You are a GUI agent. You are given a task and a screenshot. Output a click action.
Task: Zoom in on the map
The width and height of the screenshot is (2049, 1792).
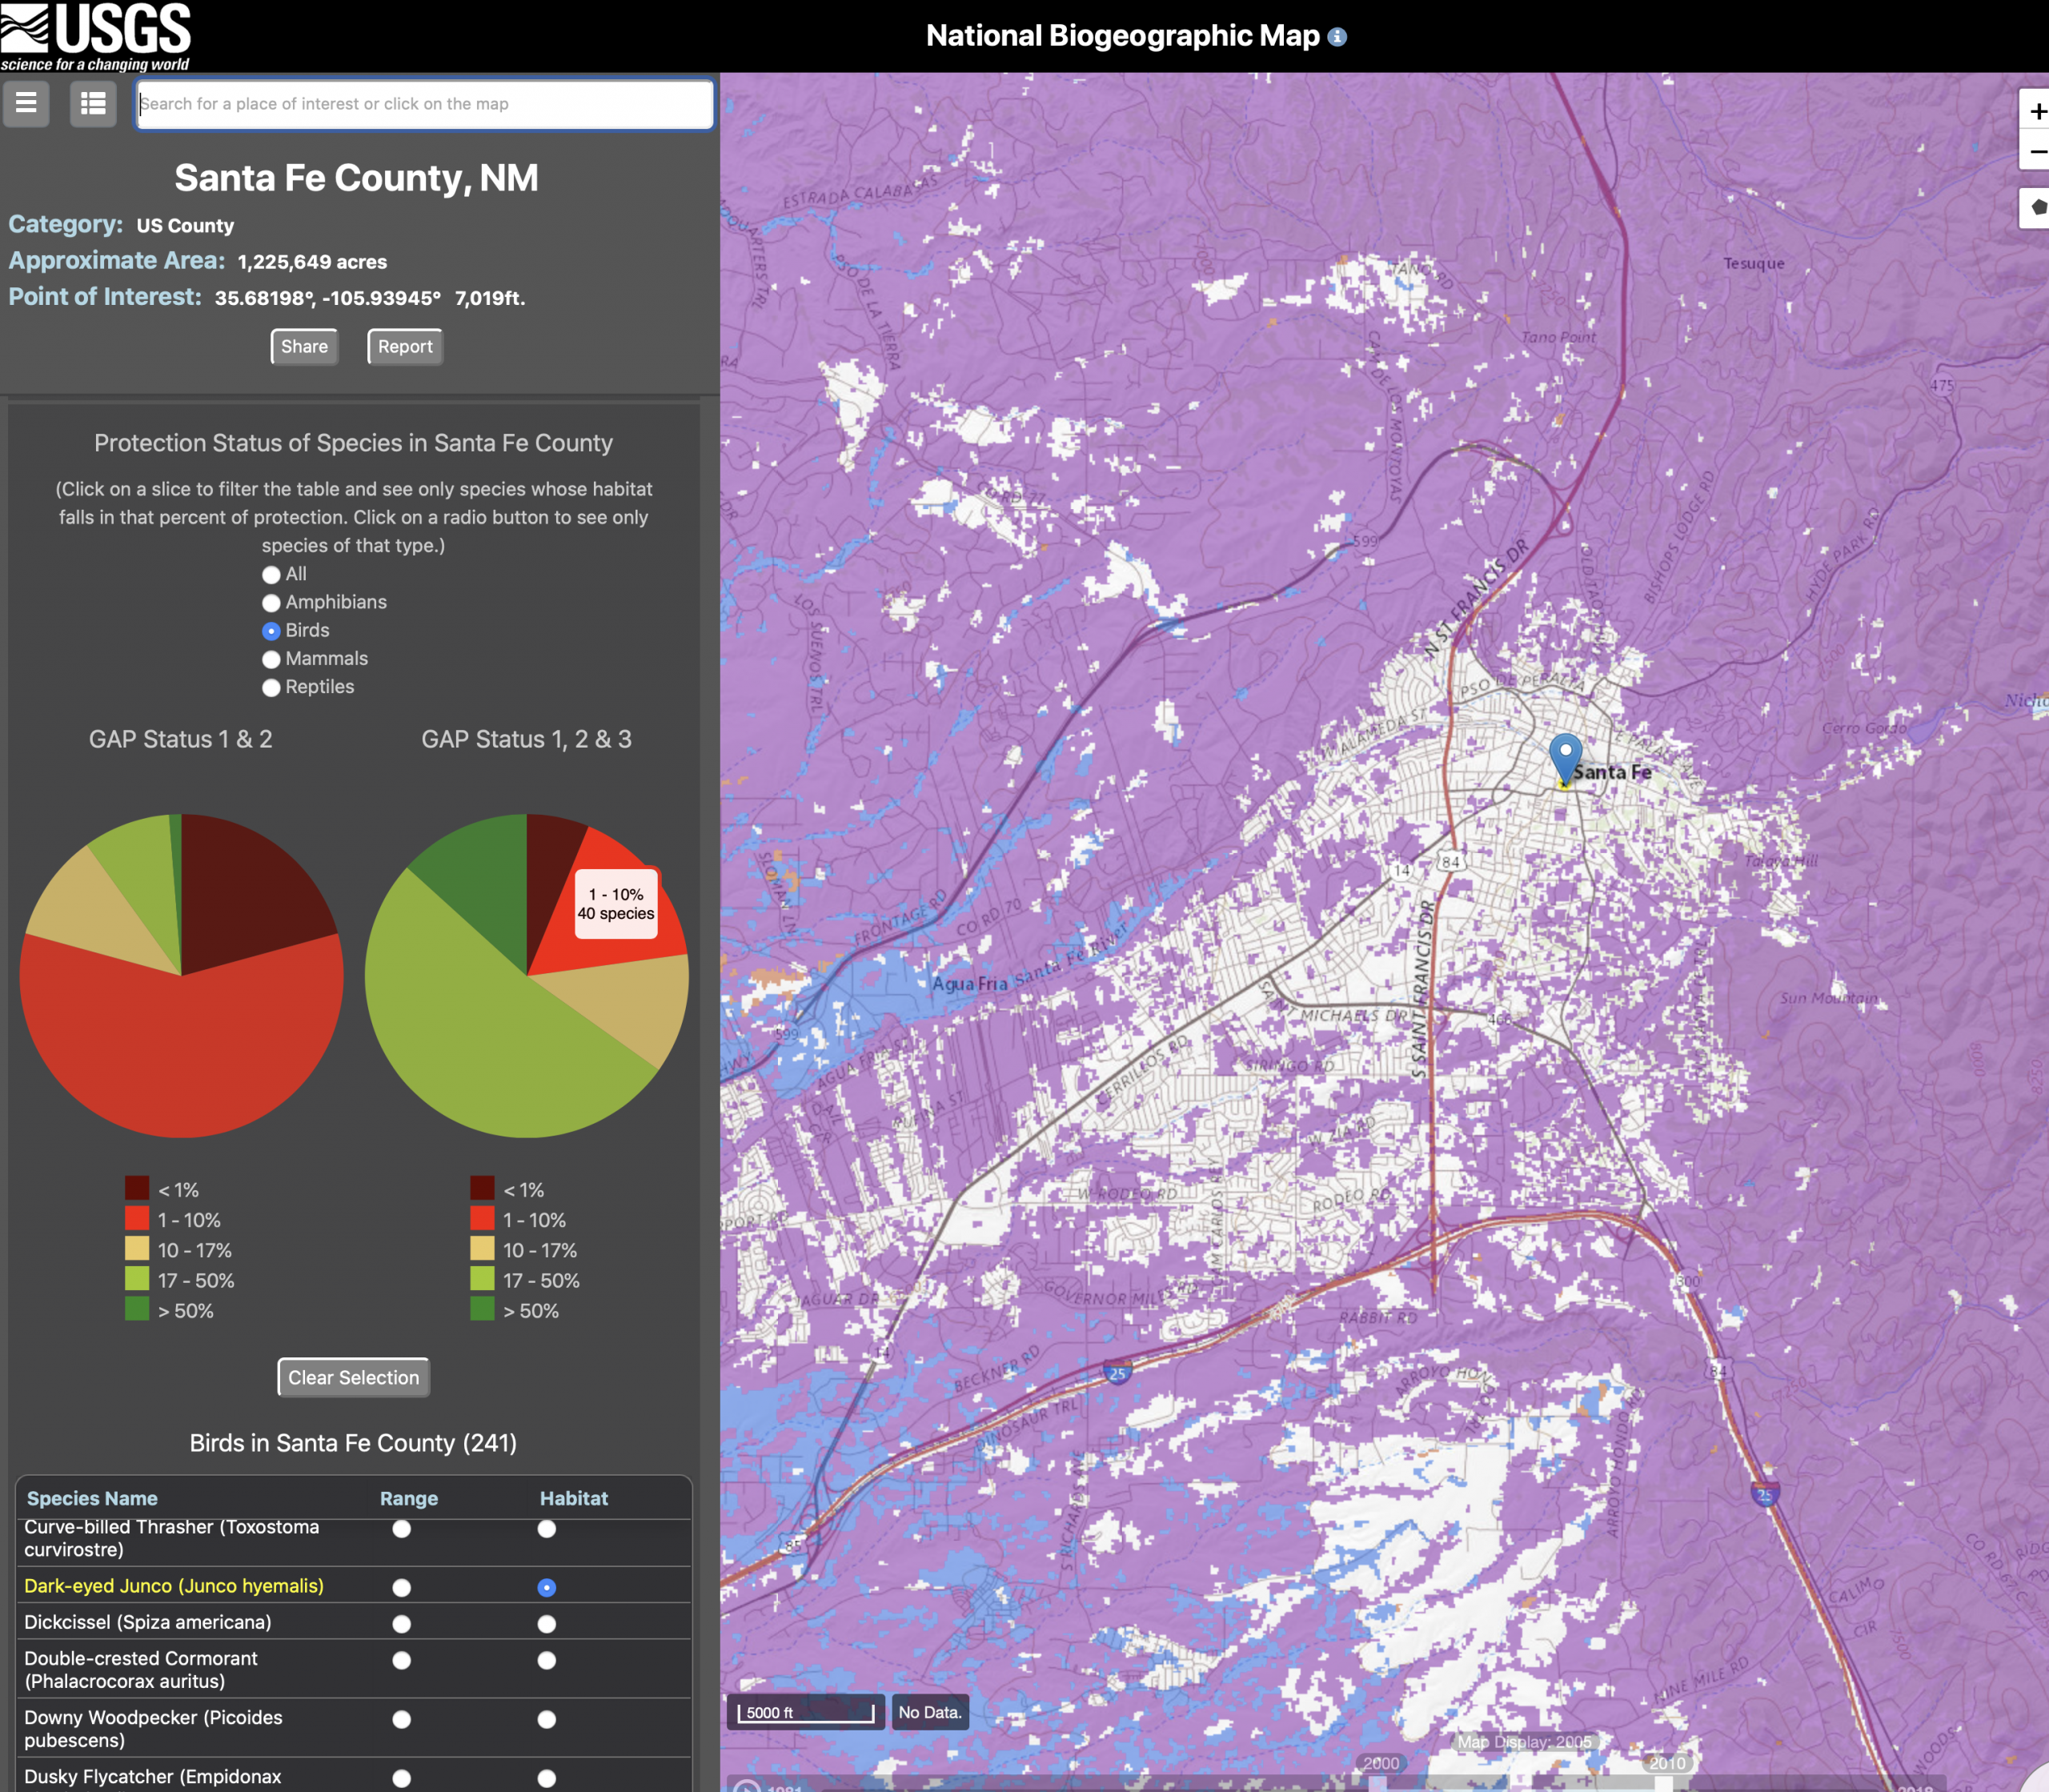tap(2036, 111)
